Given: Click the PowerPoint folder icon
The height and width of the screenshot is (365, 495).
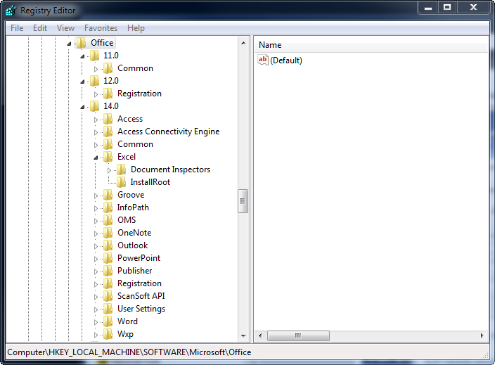Looking at the screenshot, I should pyautogui.click(x=108, y=258).
